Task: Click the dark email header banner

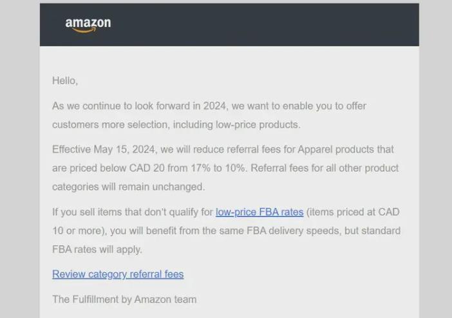Action: pos(229,25)
